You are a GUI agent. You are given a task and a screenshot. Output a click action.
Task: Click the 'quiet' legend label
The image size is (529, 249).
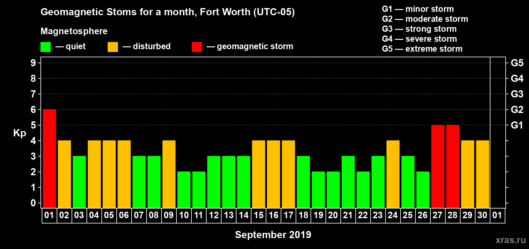[76, 47]
